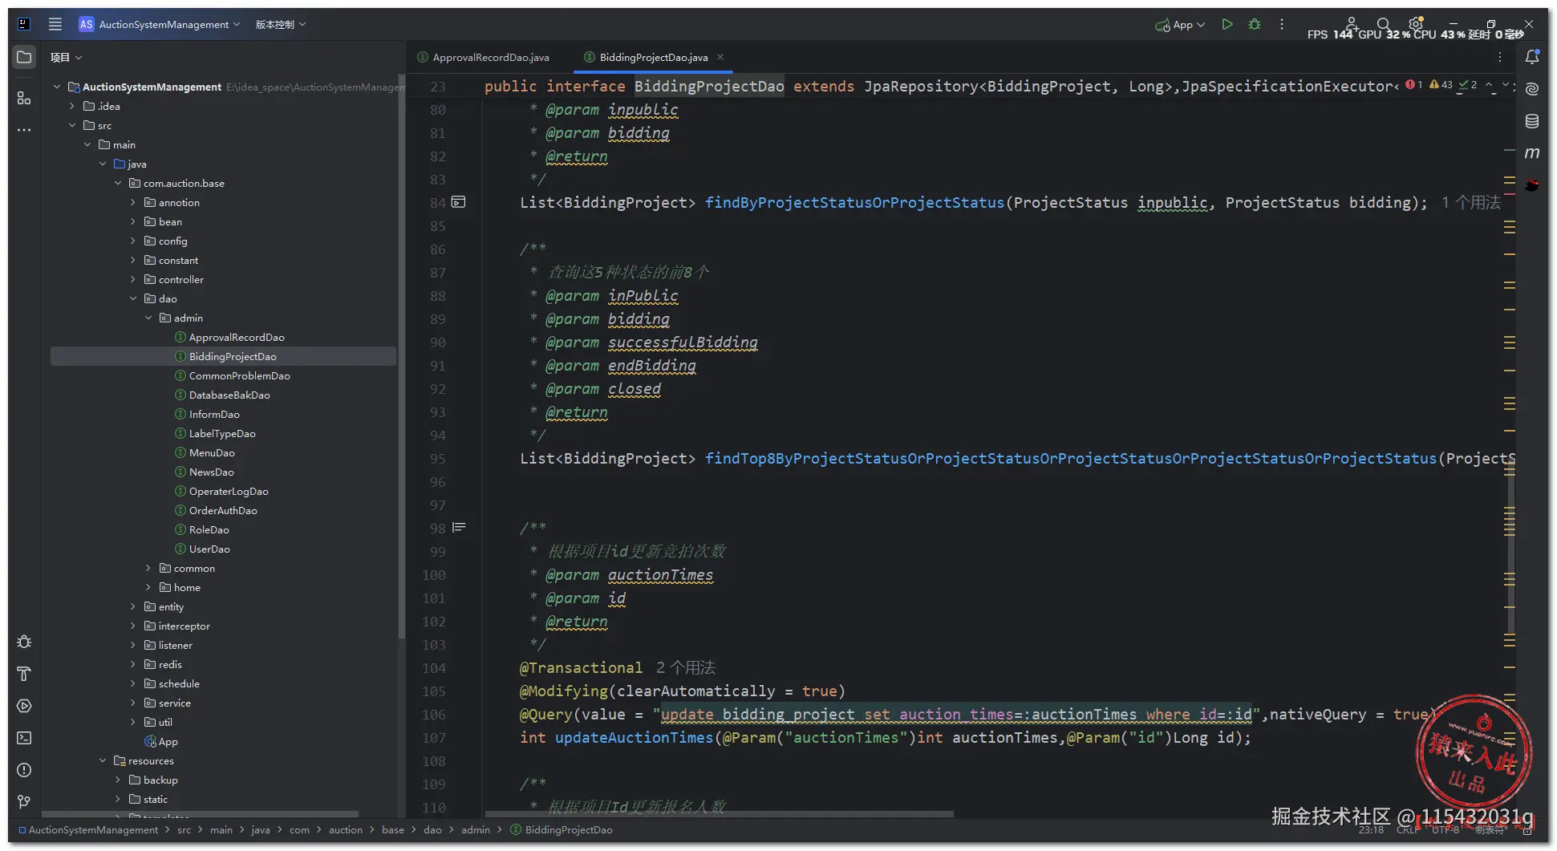The image size is (1557, 851).
Task: Click the findByProjectStatusOrProjectStatus method name
Action: (854, 202)
